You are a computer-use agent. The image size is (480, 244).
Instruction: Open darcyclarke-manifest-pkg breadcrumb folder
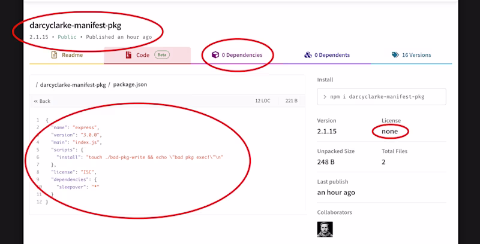(73, 85)
